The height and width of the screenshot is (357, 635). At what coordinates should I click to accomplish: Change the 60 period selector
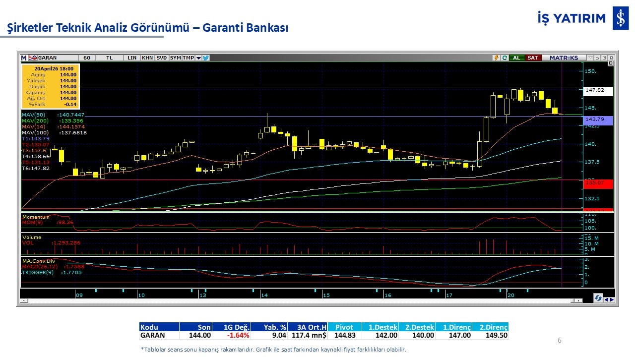[87, 58]
